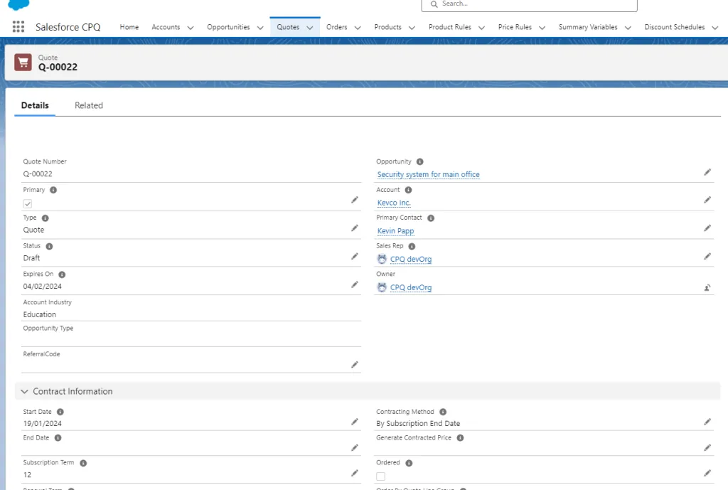Show info tooltip for Contracting Method
Screen dimensions: 728x490
443,412
